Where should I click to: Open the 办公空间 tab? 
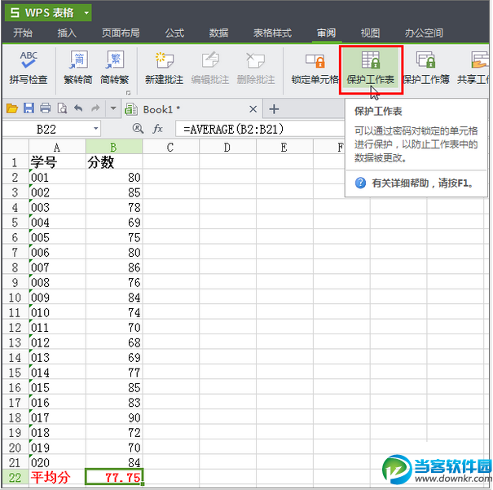tap(425, 33)
